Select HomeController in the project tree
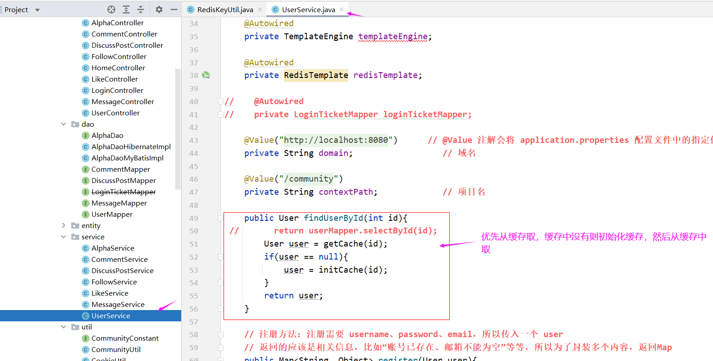Screen dimensions: 713x361 click(x=118, y=68)
